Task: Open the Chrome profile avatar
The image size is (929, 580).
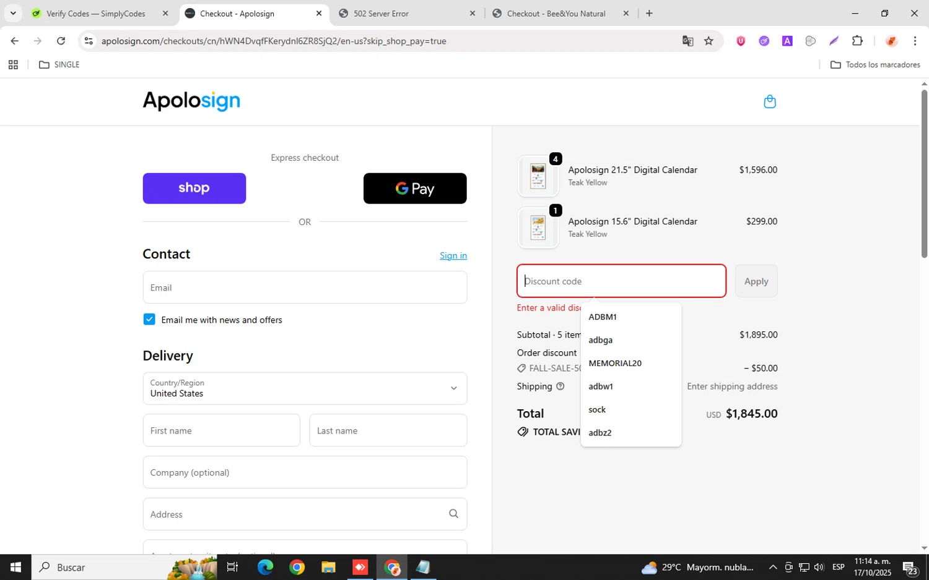Action: pos(891,41)
